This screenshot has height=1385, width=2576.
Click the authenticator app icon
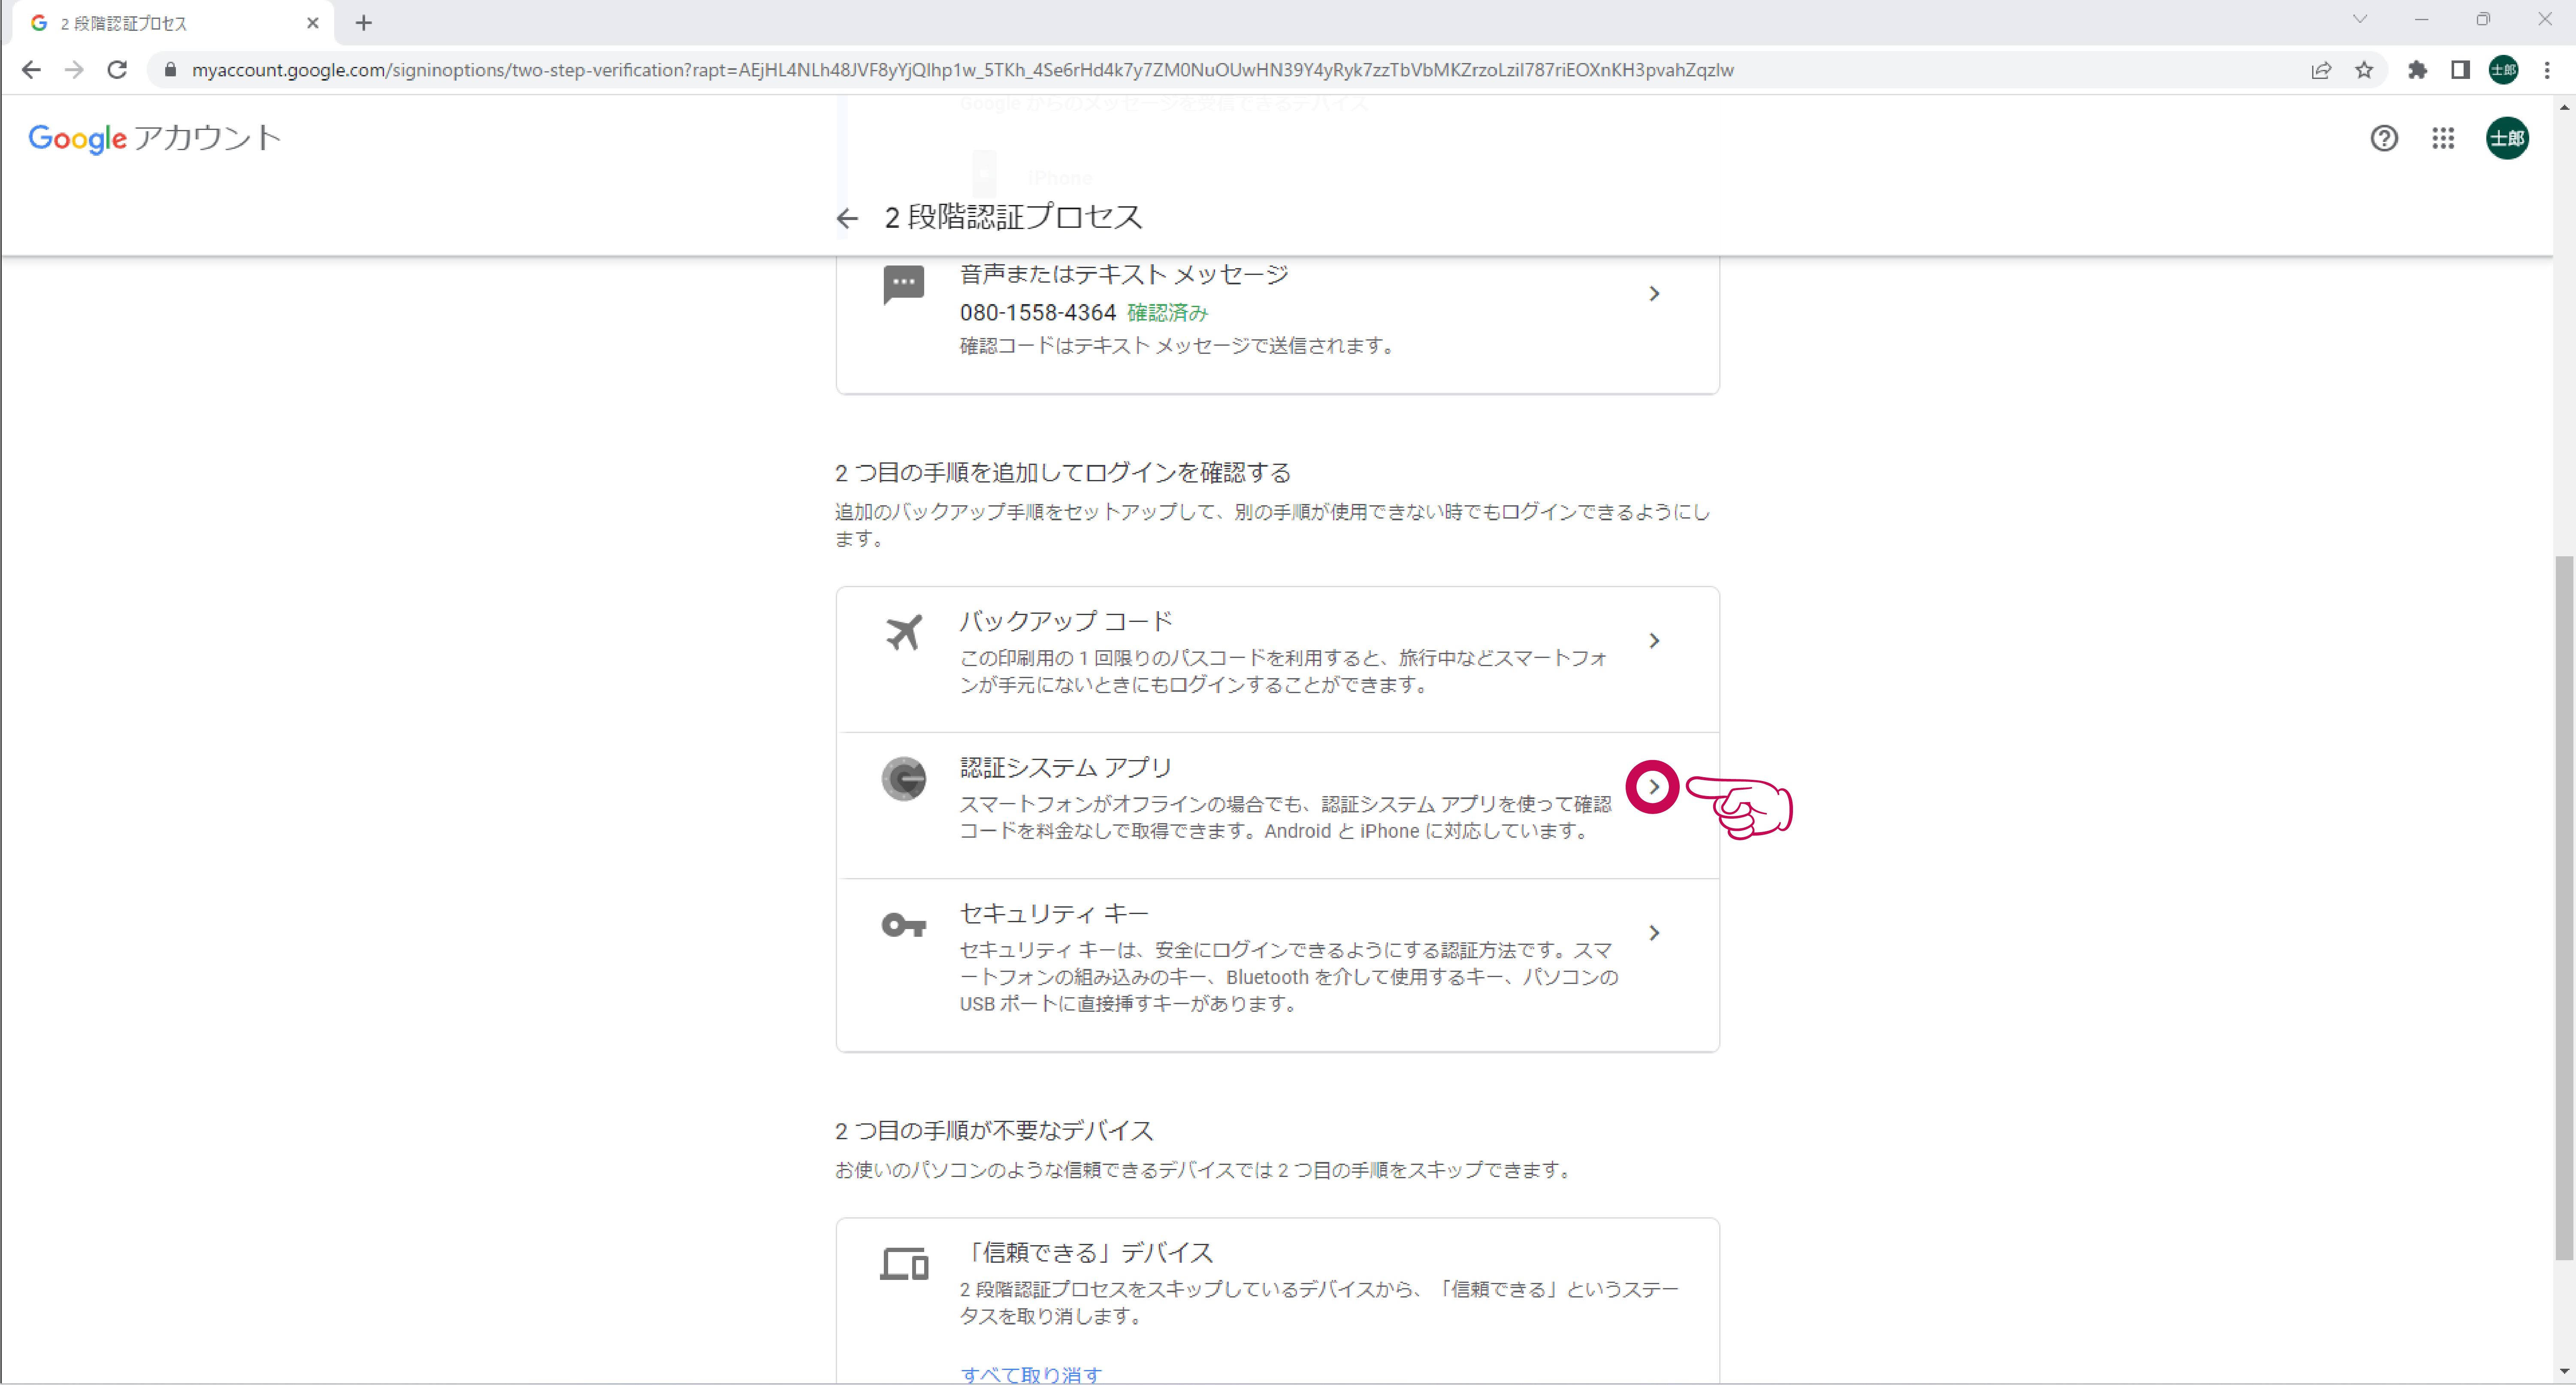(903, 778)
